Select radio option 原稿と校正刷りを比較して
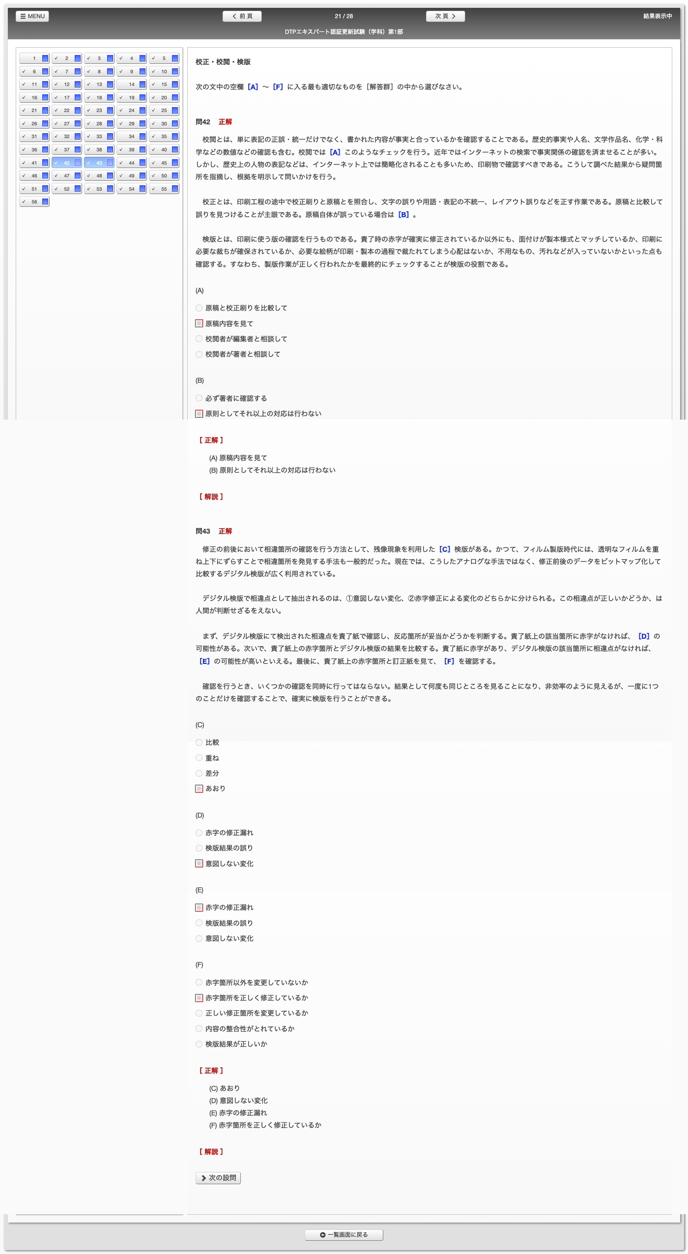The height and width of the screenshot is (1254, 688). tap(199, 308)
